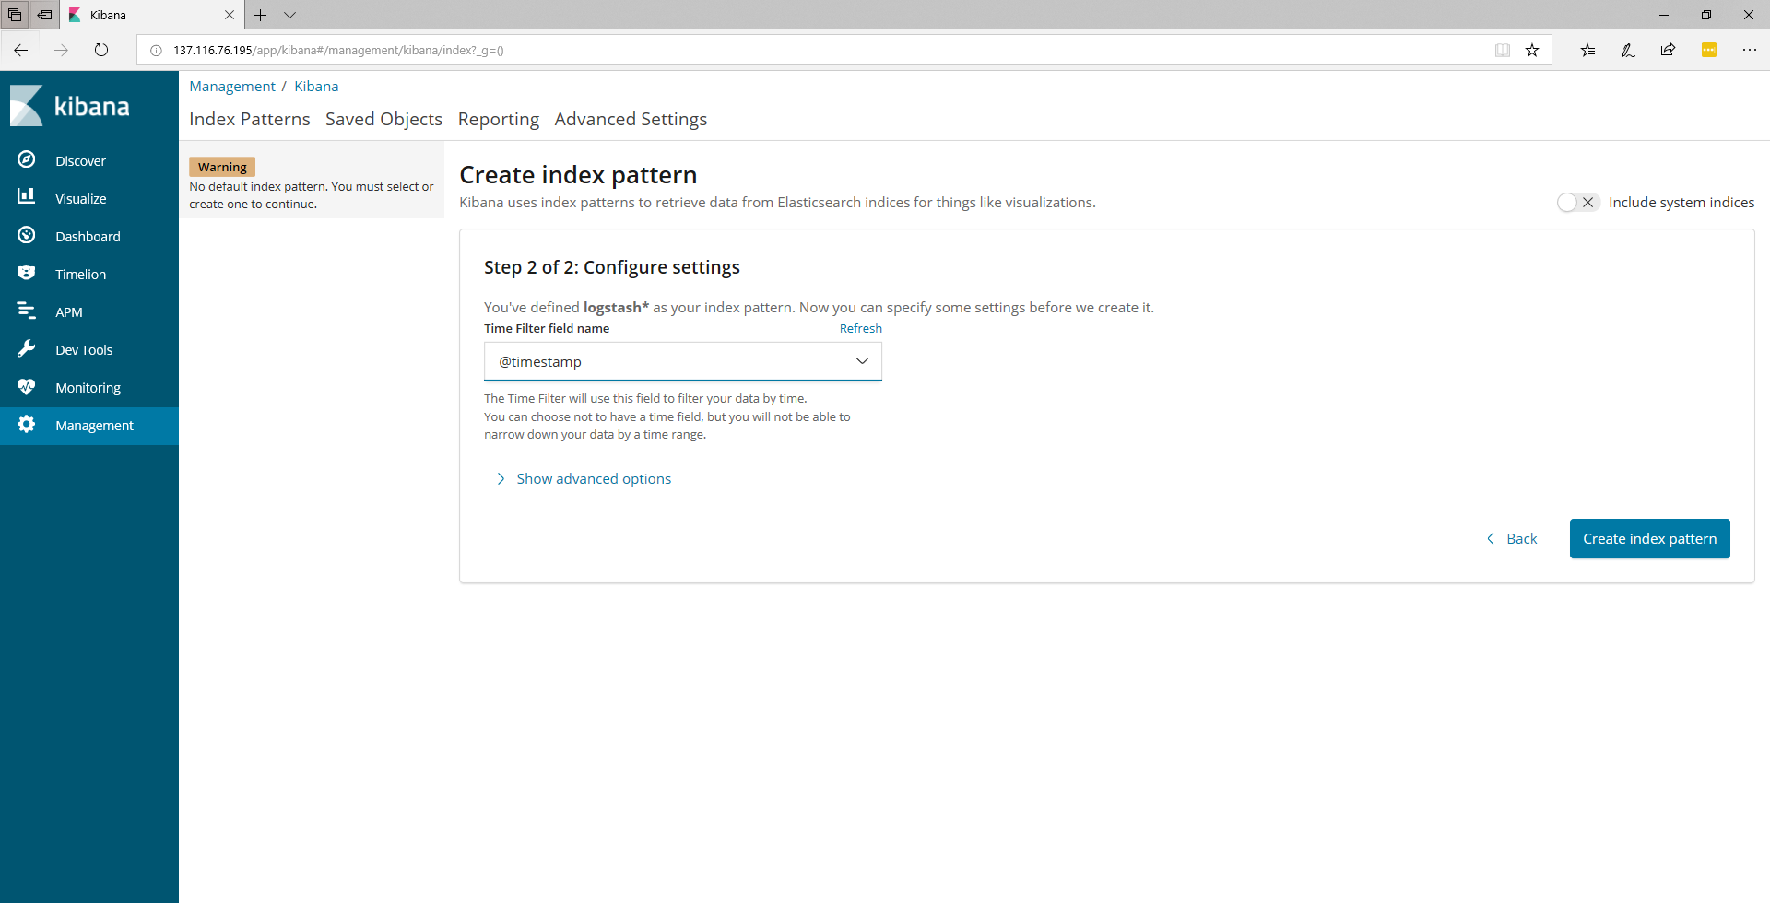Close the Kibana browser tab

coord(230,15)
